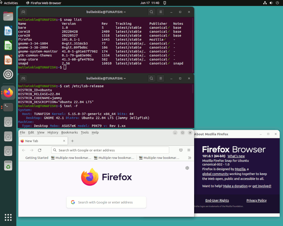Open Firefox History menu
Screen dimensions: 283x226
[x=53, y=132]
